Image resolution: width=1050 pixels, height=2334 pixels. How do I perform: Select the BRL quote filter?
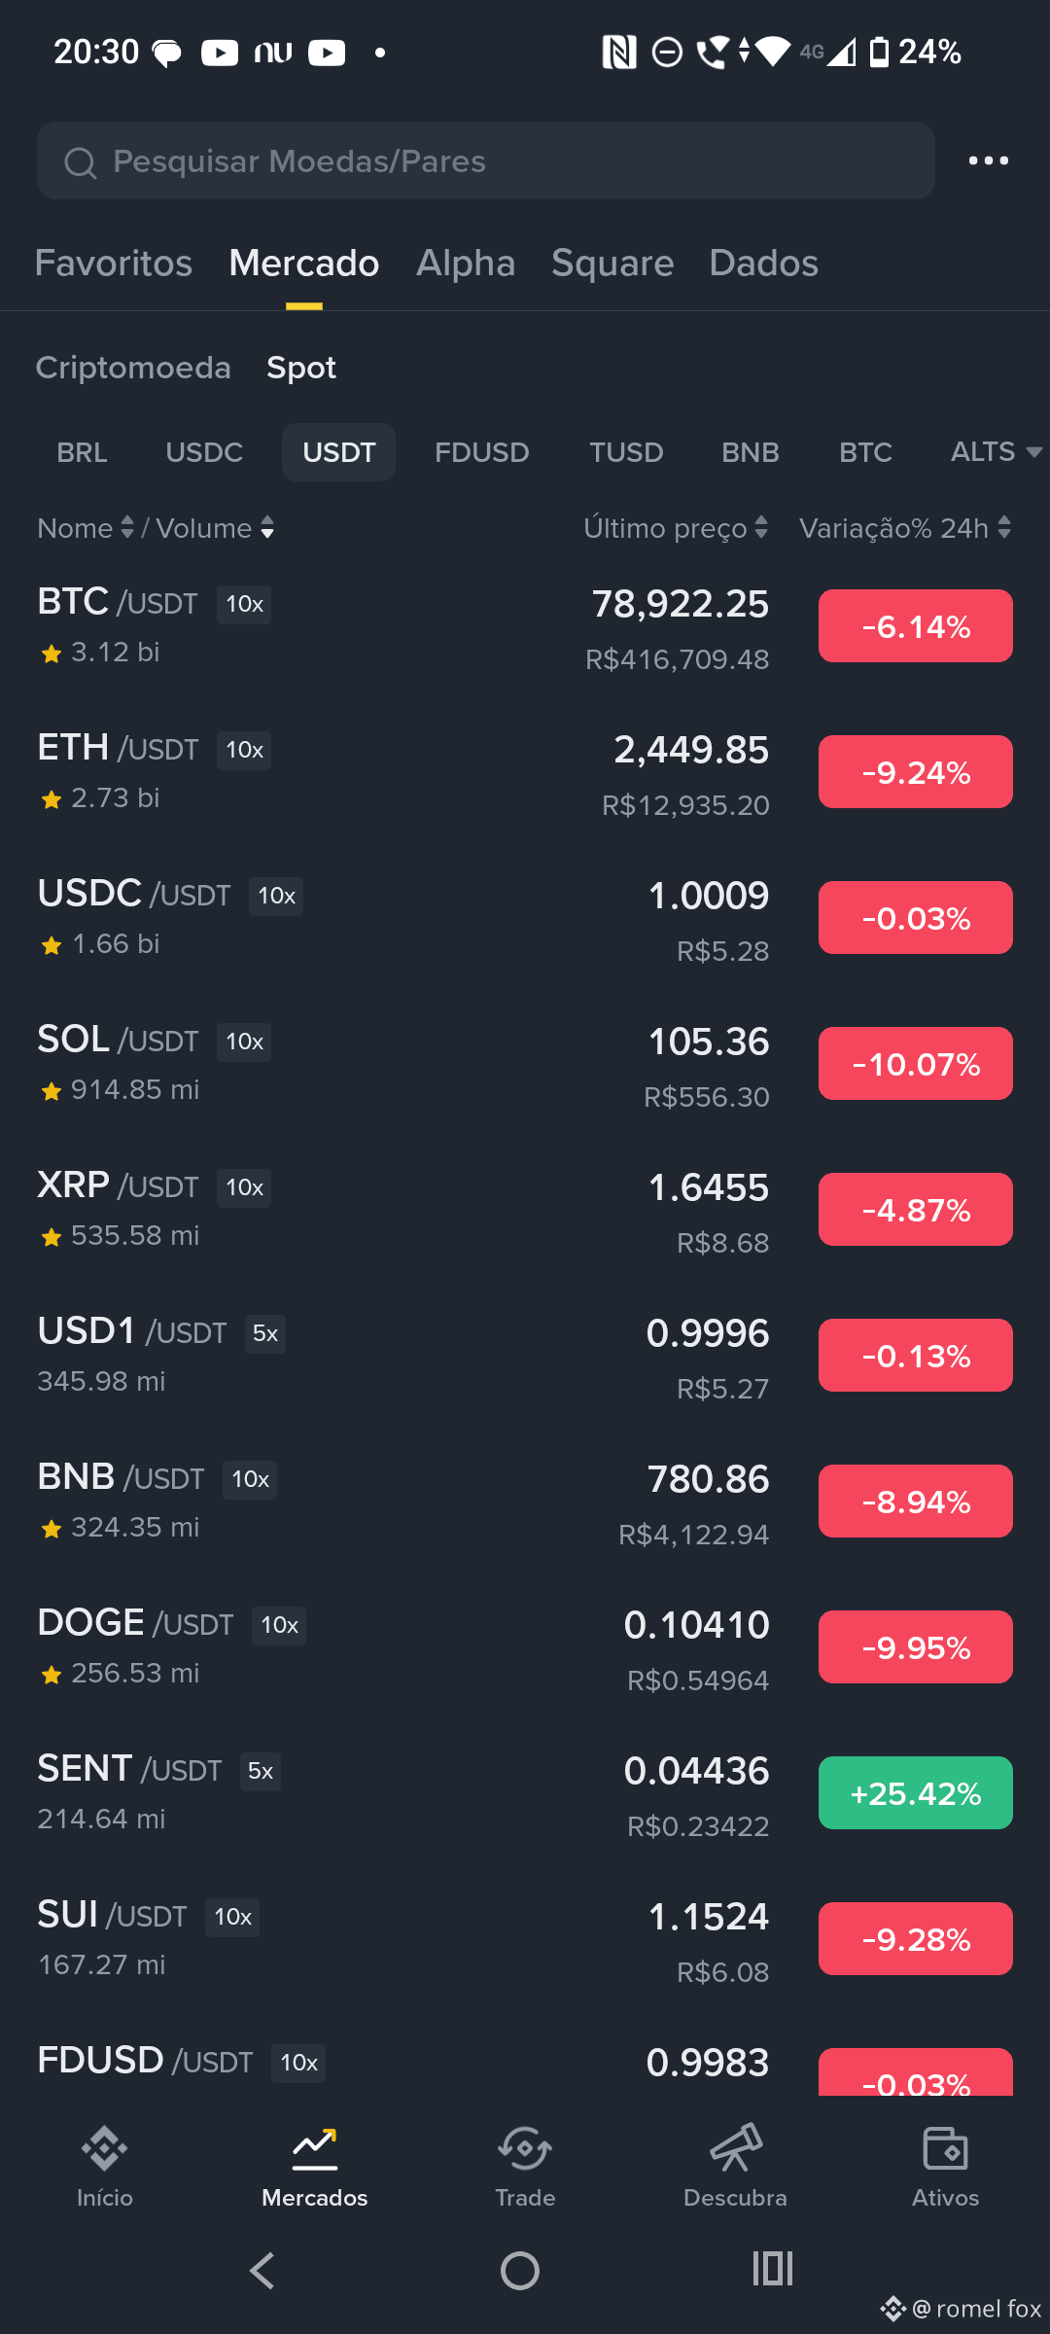(x=82, y=452)
